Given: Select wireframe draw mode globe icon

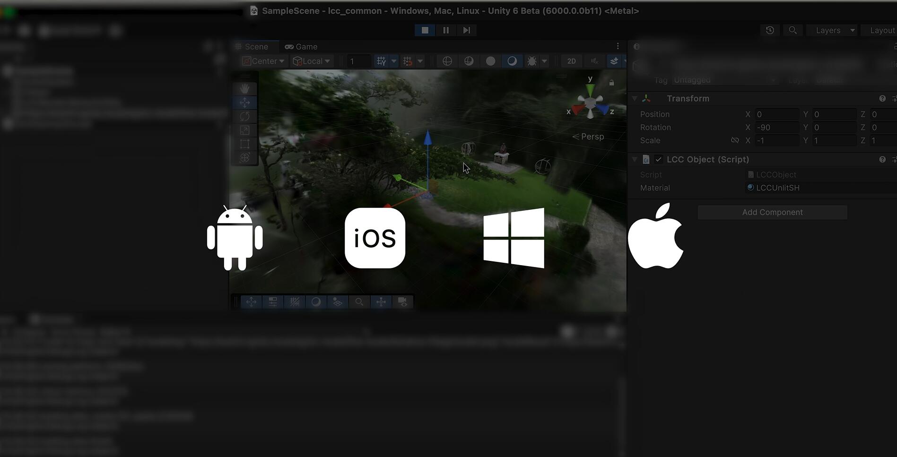Looking at the screenshot, I should (447, 61).
